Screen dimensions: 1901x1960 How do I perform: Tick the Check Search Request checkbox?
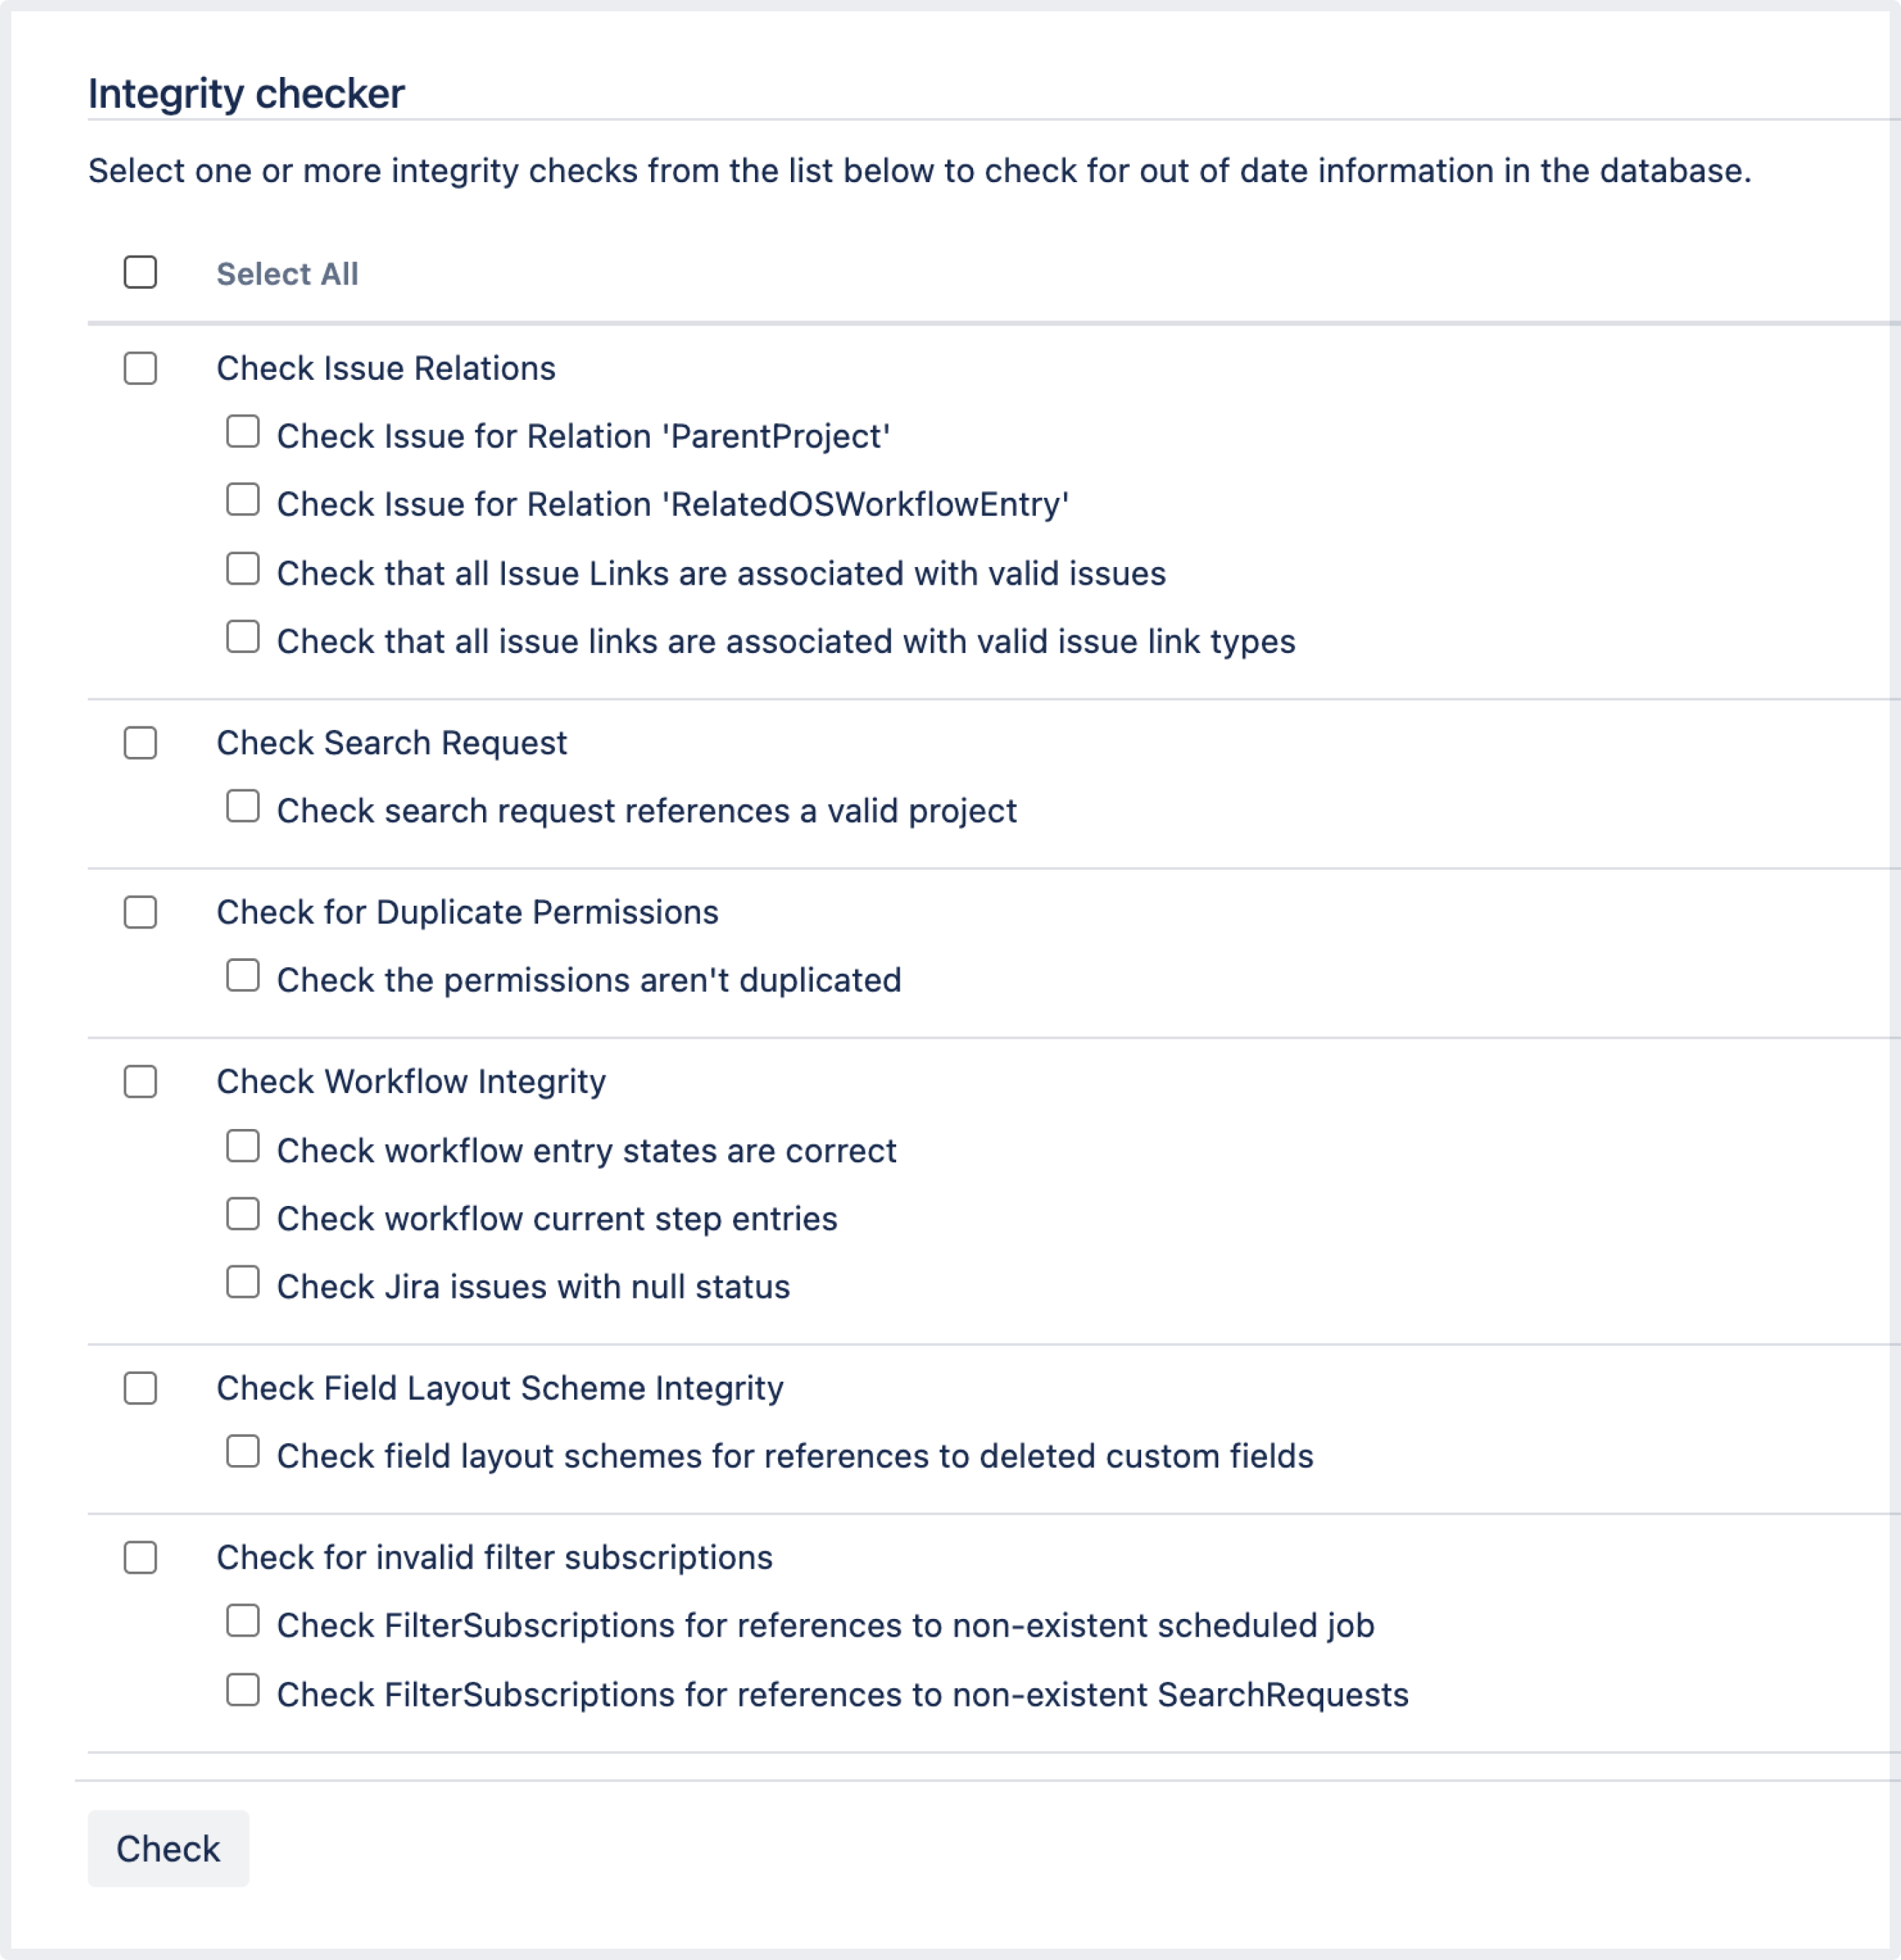(x=140, y=743)
